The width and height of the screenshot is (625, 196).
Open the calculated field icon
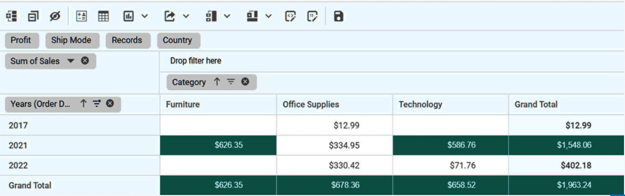81,16
